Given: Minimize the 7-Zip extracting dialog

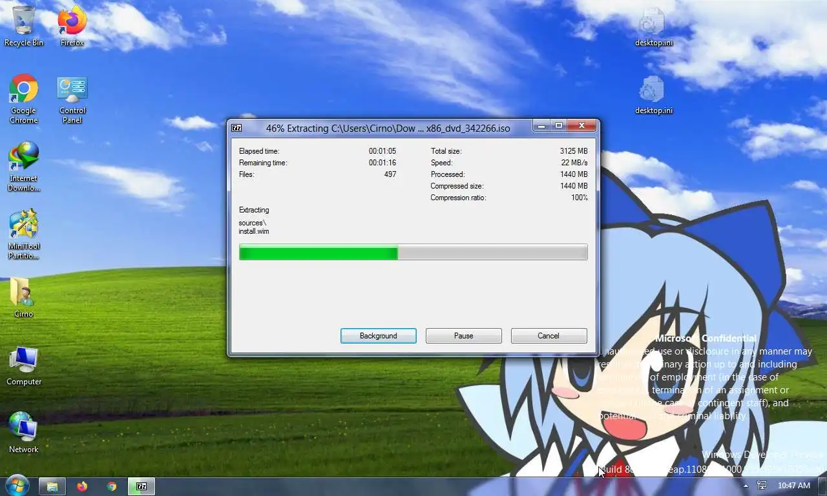Looking at the screenshot, I should 541,126.
